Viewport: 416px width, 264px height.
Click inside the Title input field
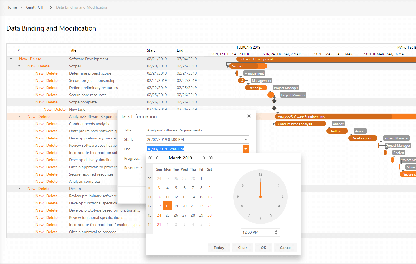[x=197, y=130]
